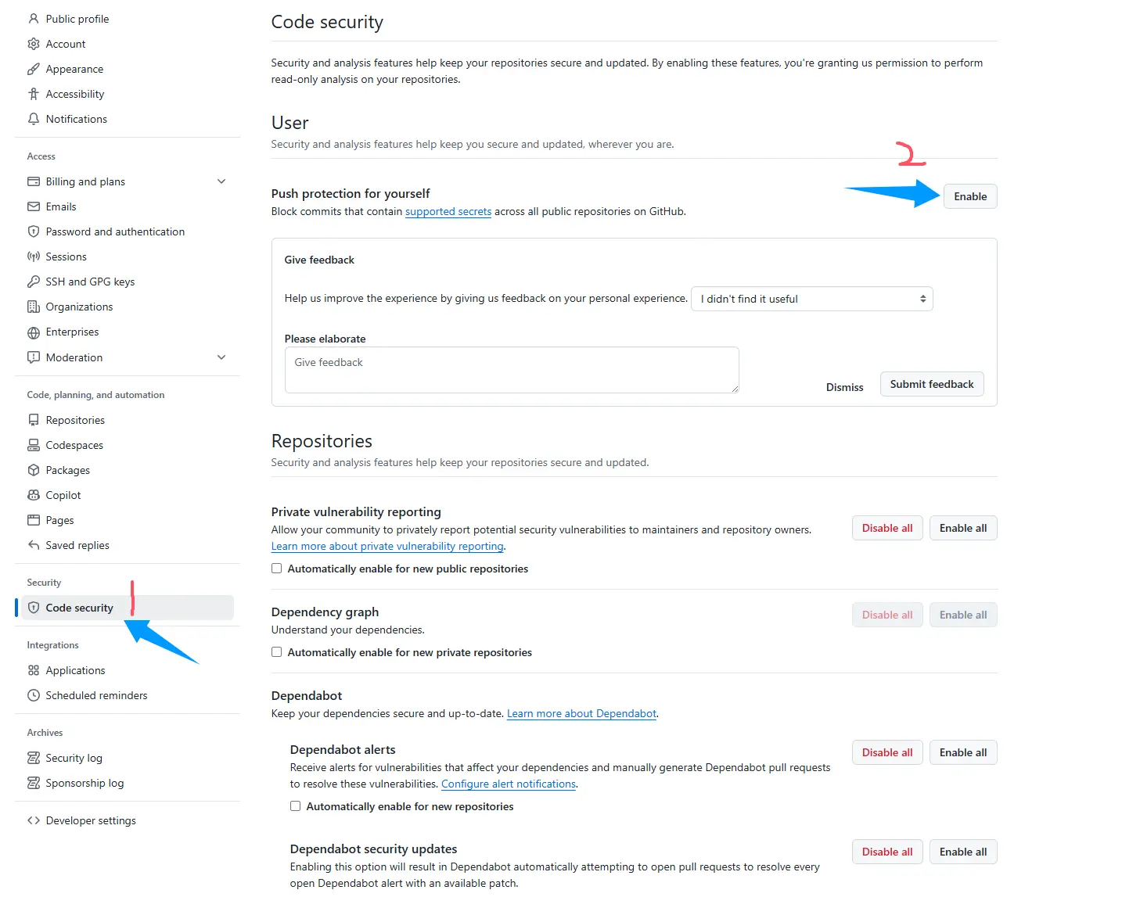Click the Codespaces icon in the sidebar
This screenshot has width=1122, height=897.
34,445
